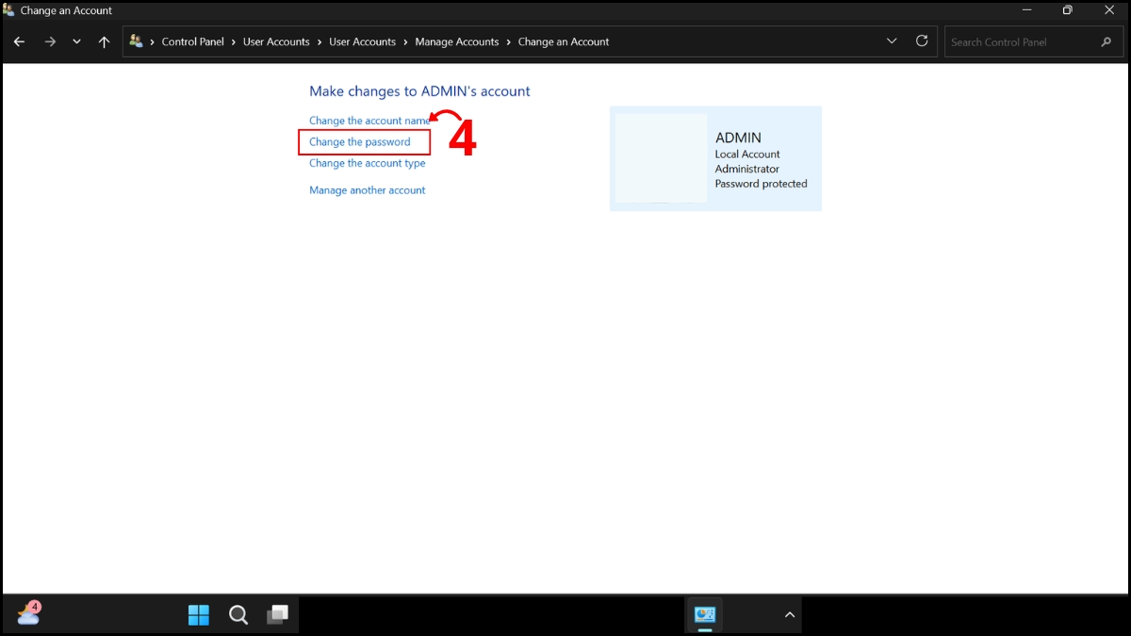Click the Control Panel app icon in the system tray
1131x636 pixels.
click(704, 614)
